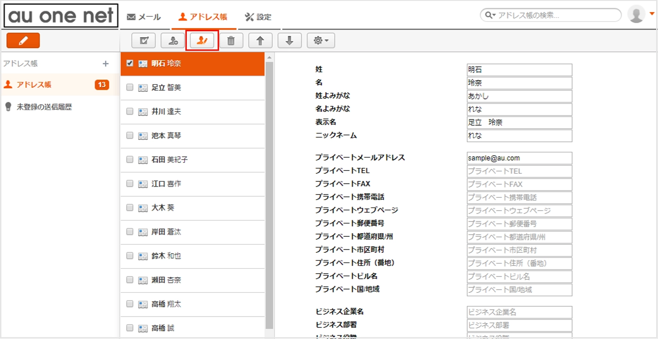Click the upload arrow icon for importing contacts
The height and width of the screenshot is (339, 658).
261,40
